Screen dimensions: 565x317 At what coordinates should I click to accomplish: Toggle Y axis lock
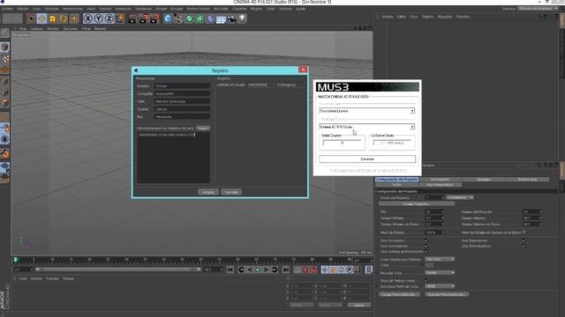point(98,18)
